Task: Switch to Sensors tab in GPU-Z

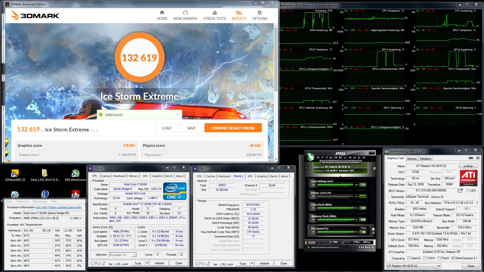Action: 412,159
